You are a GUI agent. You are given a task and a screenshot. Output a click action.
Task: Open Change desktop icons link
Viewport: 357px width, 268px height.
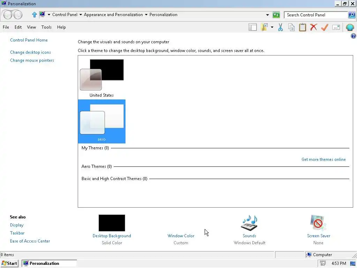[x=31, y=52]
